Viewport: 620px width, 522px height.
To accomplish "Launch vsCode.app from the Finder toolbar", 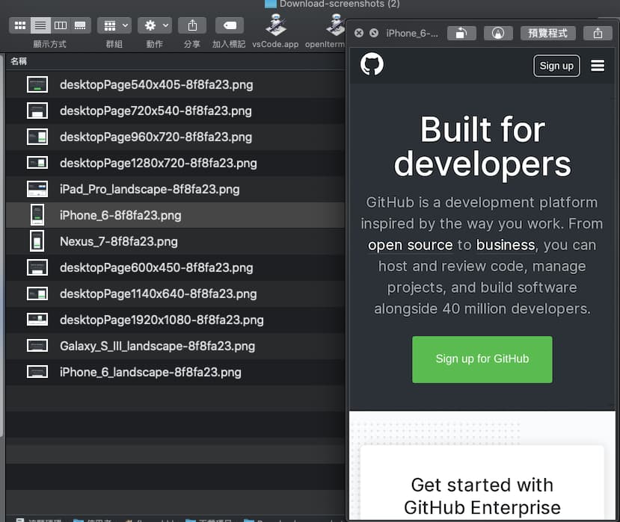I will tap(276, 25).
